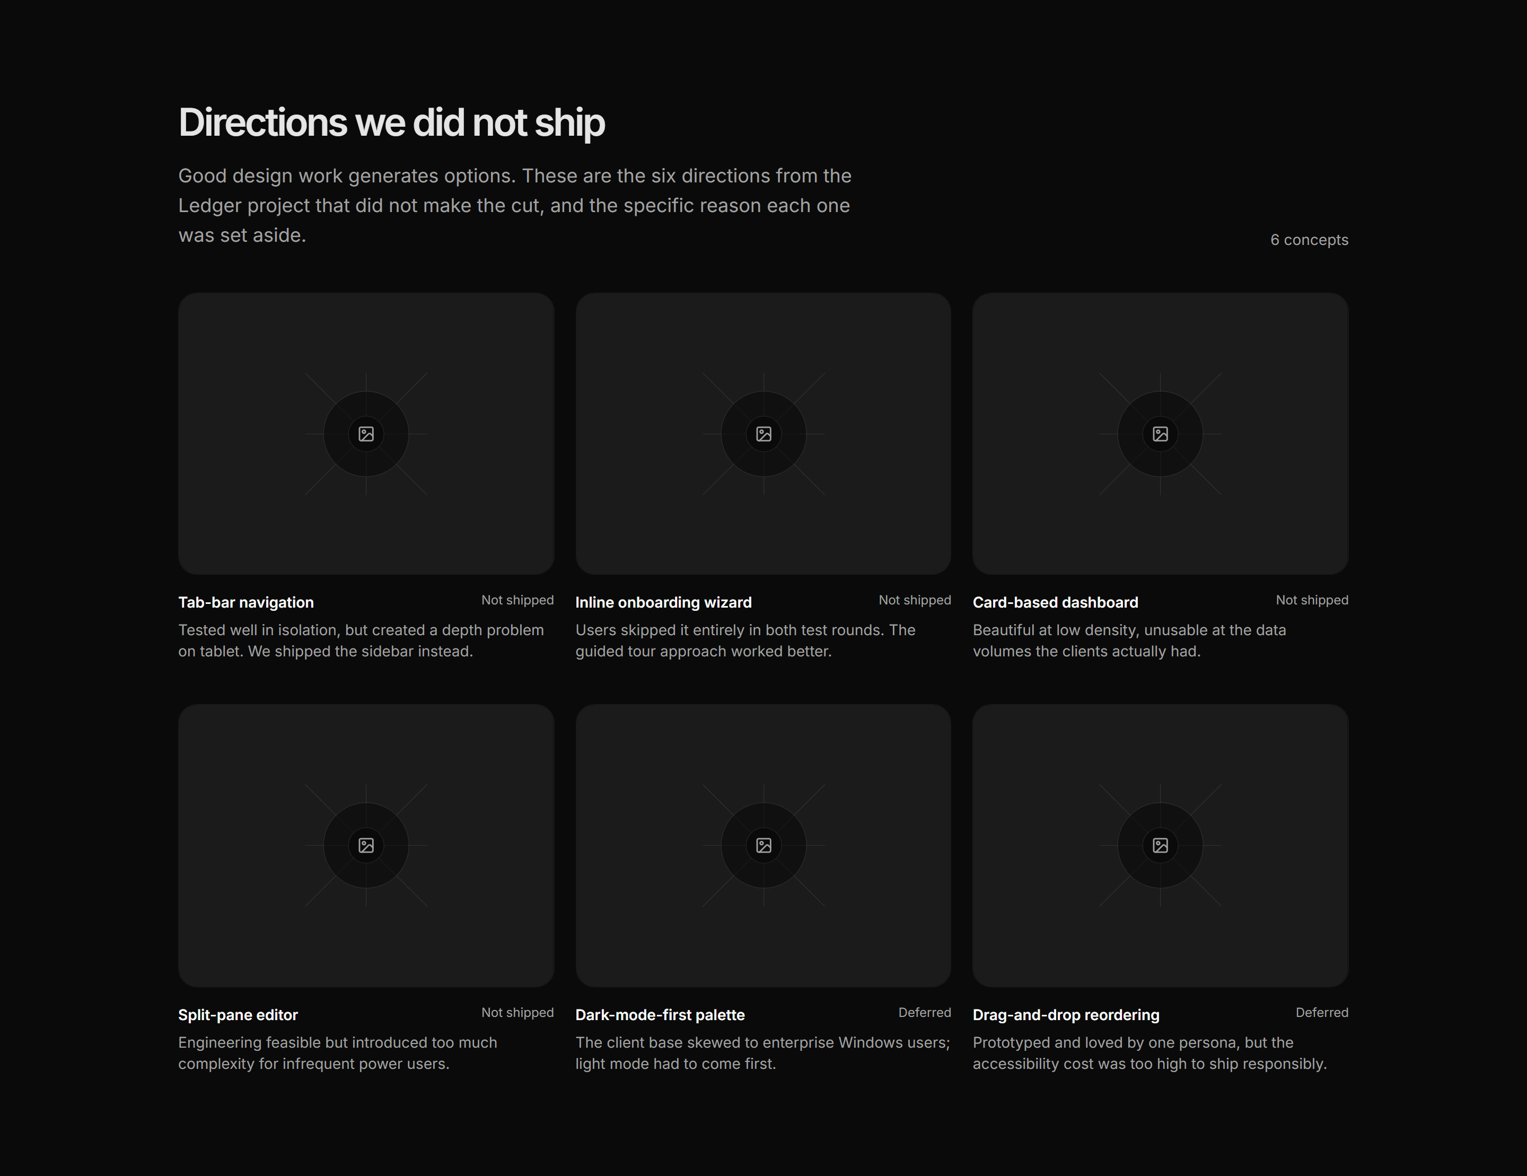
Task: Open the Dark-mode-first palette title
Action: click(660, 1014)
